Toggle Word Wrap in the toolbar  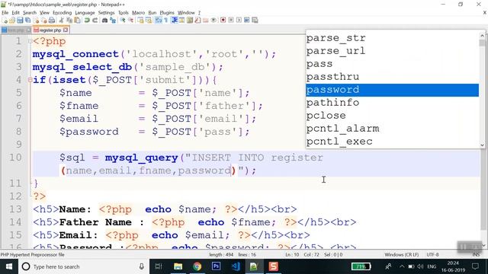click(158, 21)
